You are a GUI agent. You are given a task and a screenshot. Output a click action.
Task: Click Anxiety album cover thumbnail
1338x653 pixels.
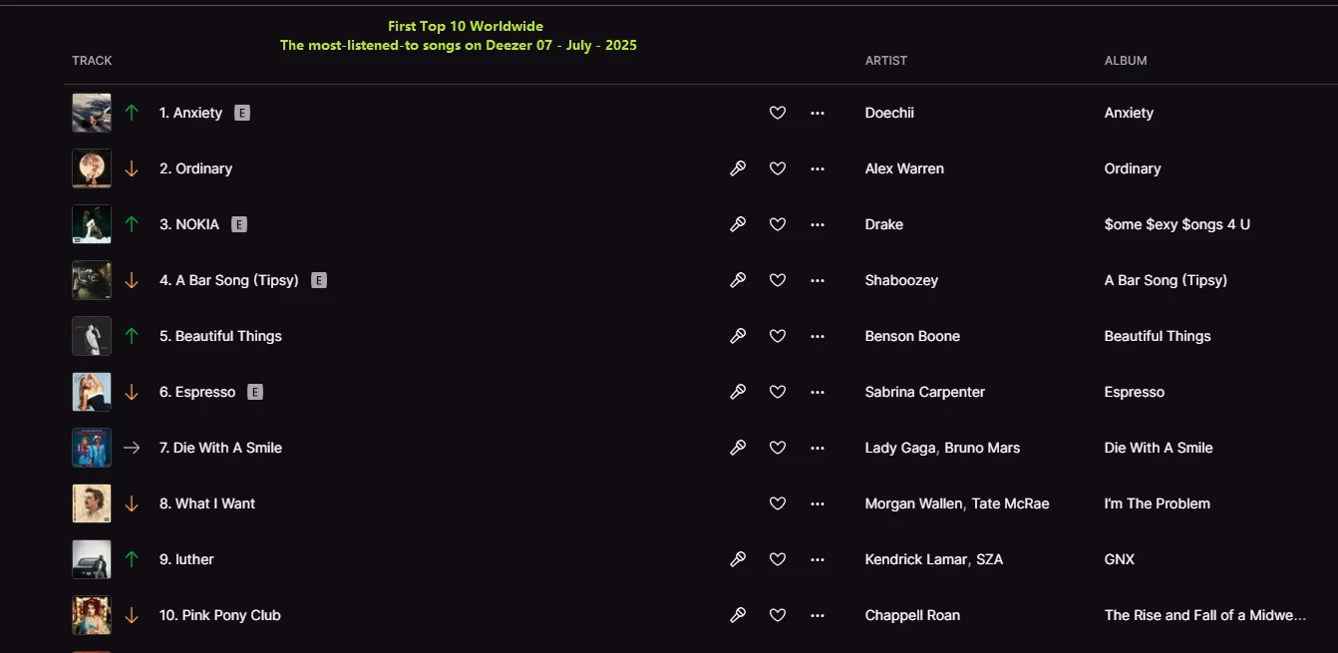tap(92, 113)
